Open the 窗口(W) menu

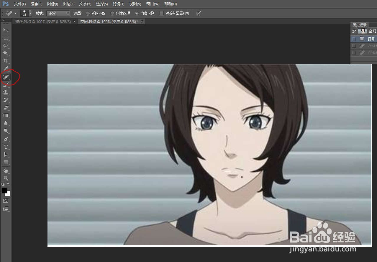click(153, 4)
